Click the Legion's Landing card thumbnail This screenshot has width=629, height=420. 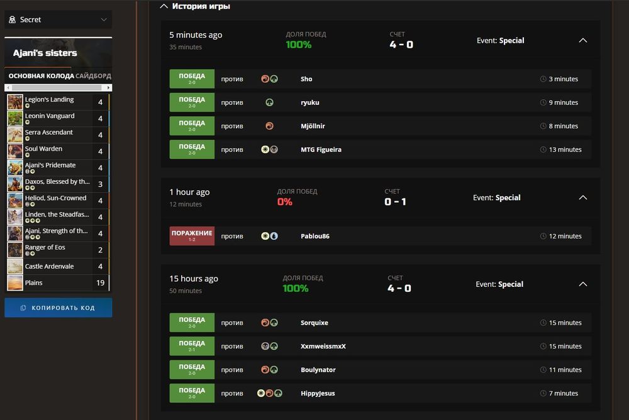pos(15,102)
